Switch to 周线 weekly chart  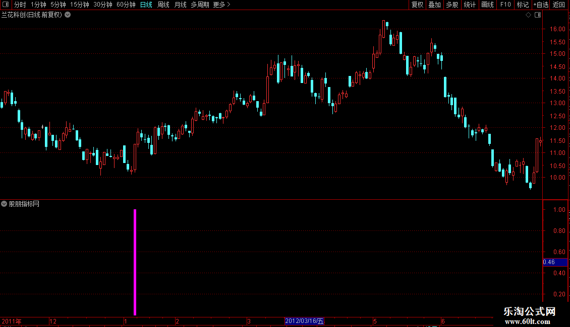pyautogui.click(x=163, y=5)
